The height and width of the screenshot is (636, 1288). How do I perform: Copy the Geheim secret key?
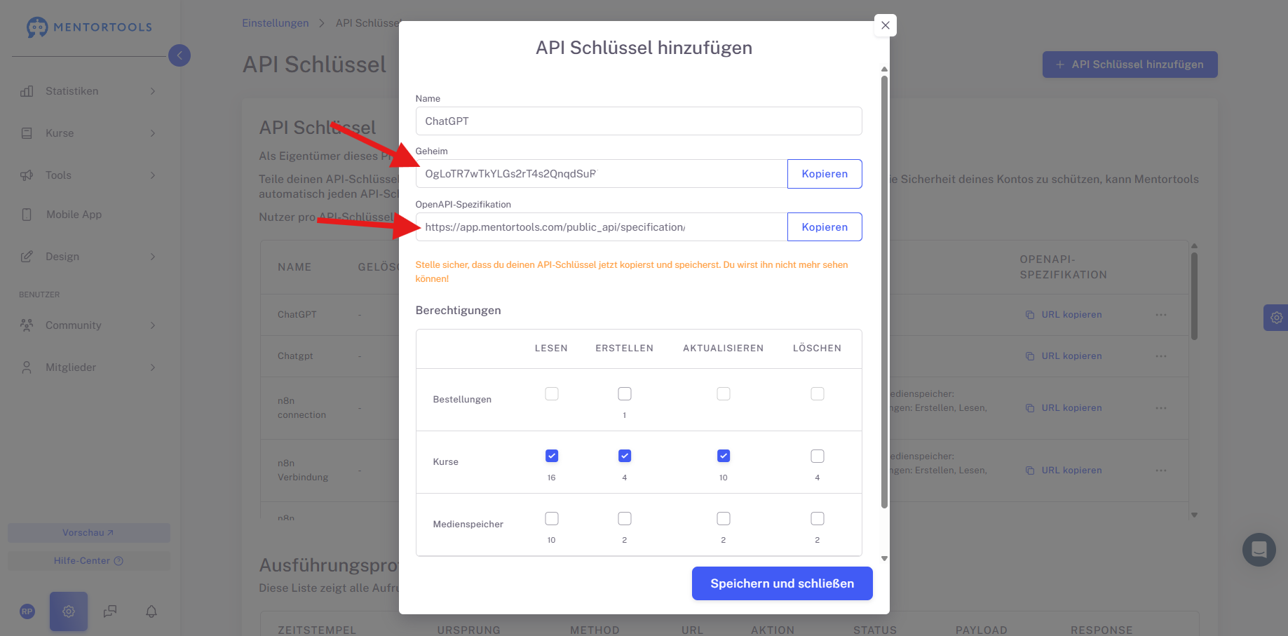[x=825, y=174]
